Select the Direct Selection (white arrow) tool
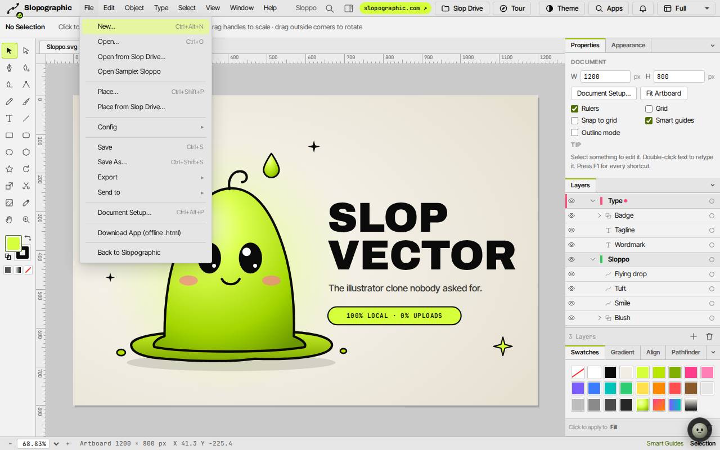The image size is (720, 450). (26, 51)
